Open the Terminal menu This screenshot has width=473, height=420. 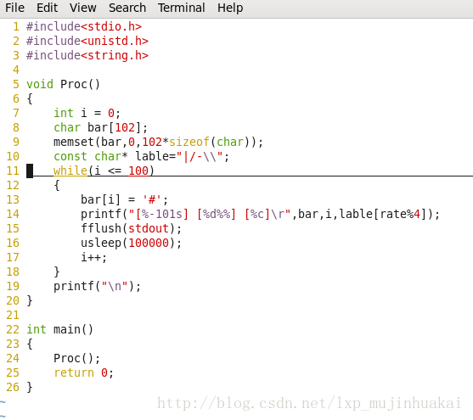(x=181, y=8)
